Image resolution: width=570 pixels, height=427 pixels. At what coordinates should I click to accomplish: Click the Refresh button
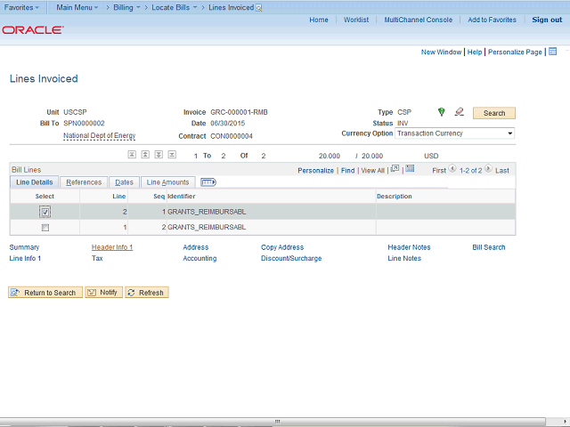(147, 293)
